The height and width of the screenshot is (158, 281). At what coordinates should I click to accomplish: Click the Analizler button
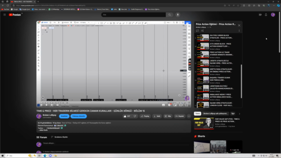pos(64,116)
